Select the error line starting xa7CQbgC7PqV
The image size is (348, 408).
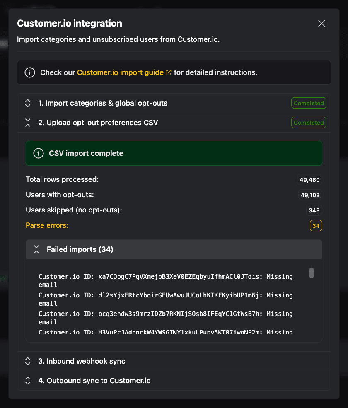(x=166, y=280)
